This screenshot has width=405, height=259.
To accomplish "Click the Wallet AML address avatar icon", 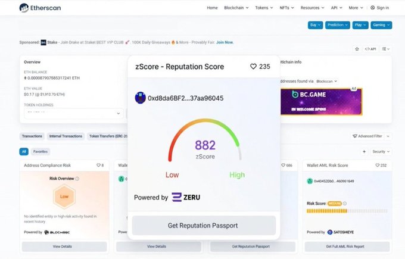I will point(310,181).
